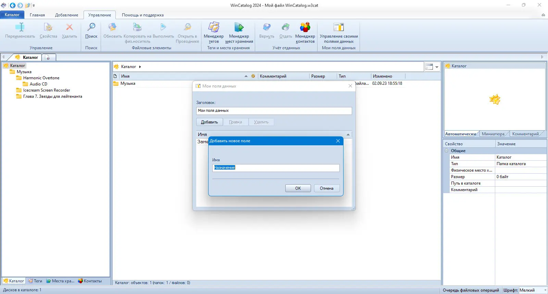Sort file list by Комментарий column
Screen dimensions: 548x294
coord(284,76)
